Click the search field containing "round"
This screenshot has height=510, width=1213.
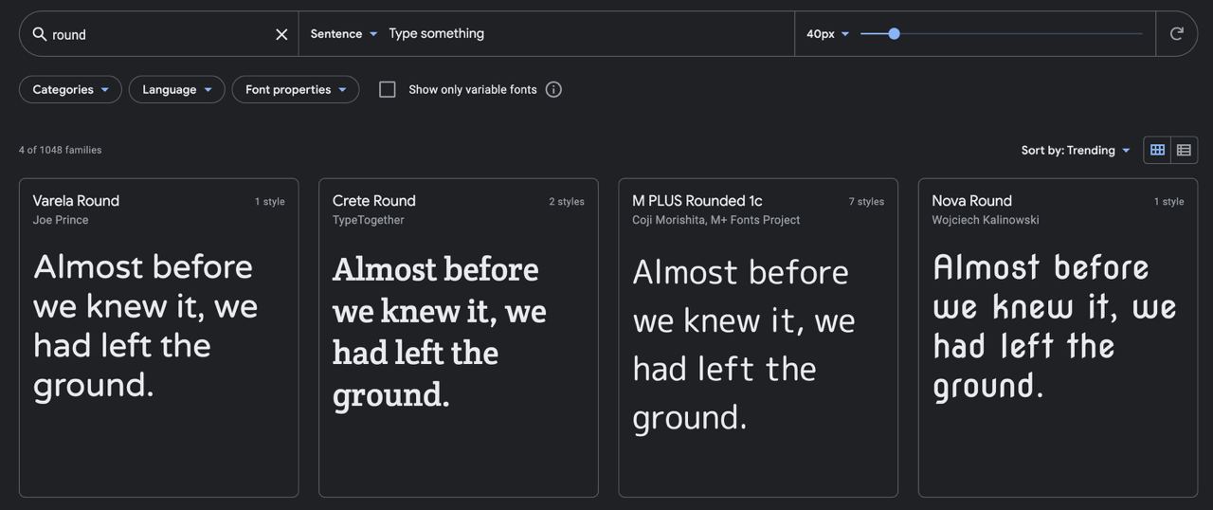click(156, 34)
